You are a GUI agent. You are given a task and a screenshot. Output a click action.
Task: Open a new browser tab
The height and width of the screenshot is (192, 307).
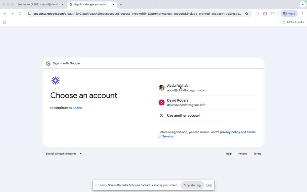pos(121,4)
